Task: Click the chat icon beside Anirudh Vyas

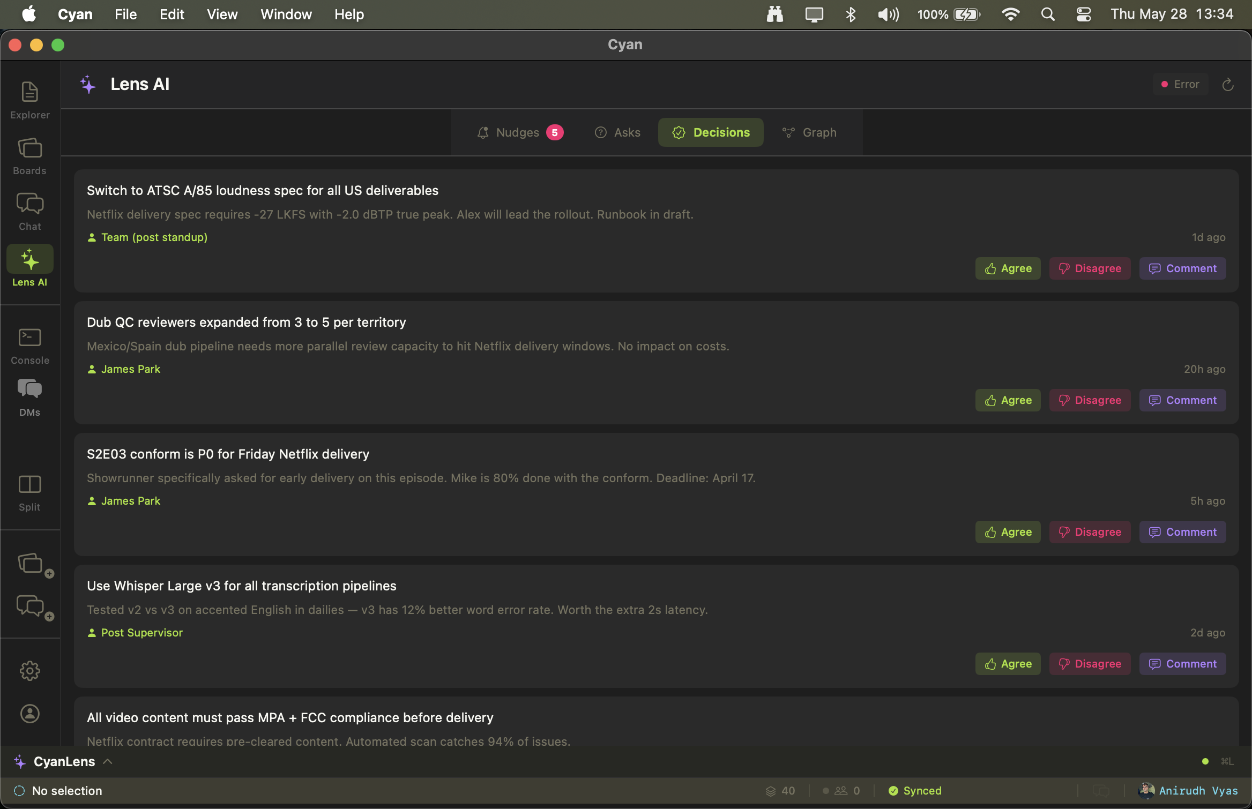Action: pyautogui.click(x=1101, y=791)
